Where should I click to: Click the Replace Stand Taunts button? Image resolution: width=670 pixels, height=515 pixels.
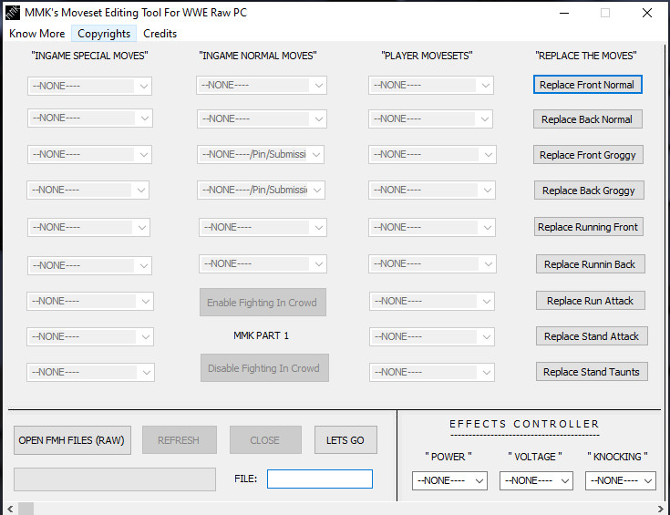592,372
